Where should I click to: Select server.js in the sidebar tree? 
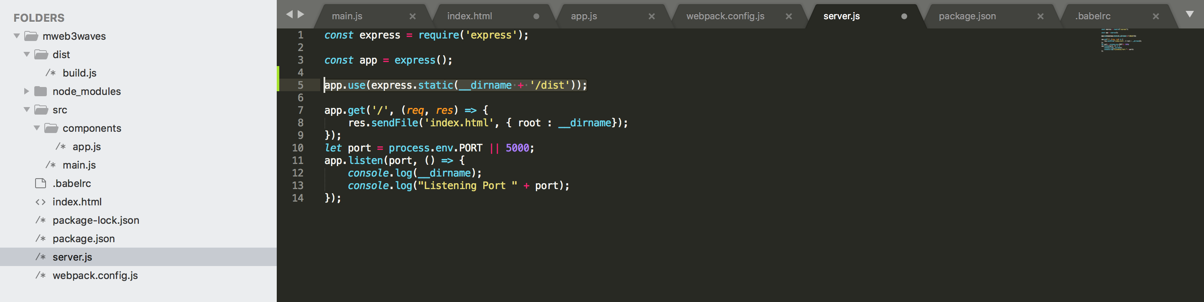click(x=72, y=257)
